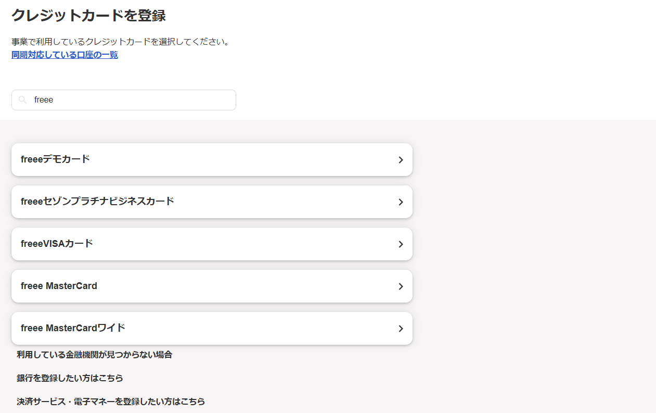Click the クレジットカードを登録 heading
Screen dimensions: 656x413
[88, 15]
